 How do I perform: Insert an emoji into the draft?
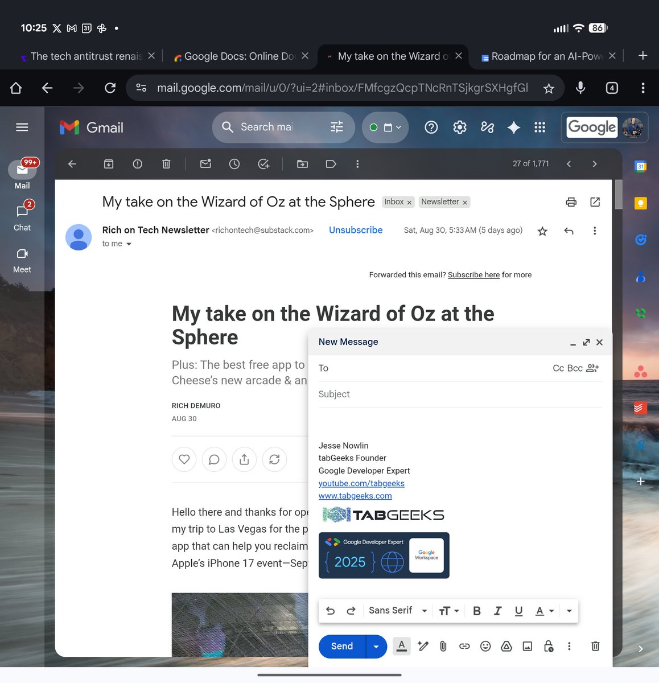click(x=485, y=646)
